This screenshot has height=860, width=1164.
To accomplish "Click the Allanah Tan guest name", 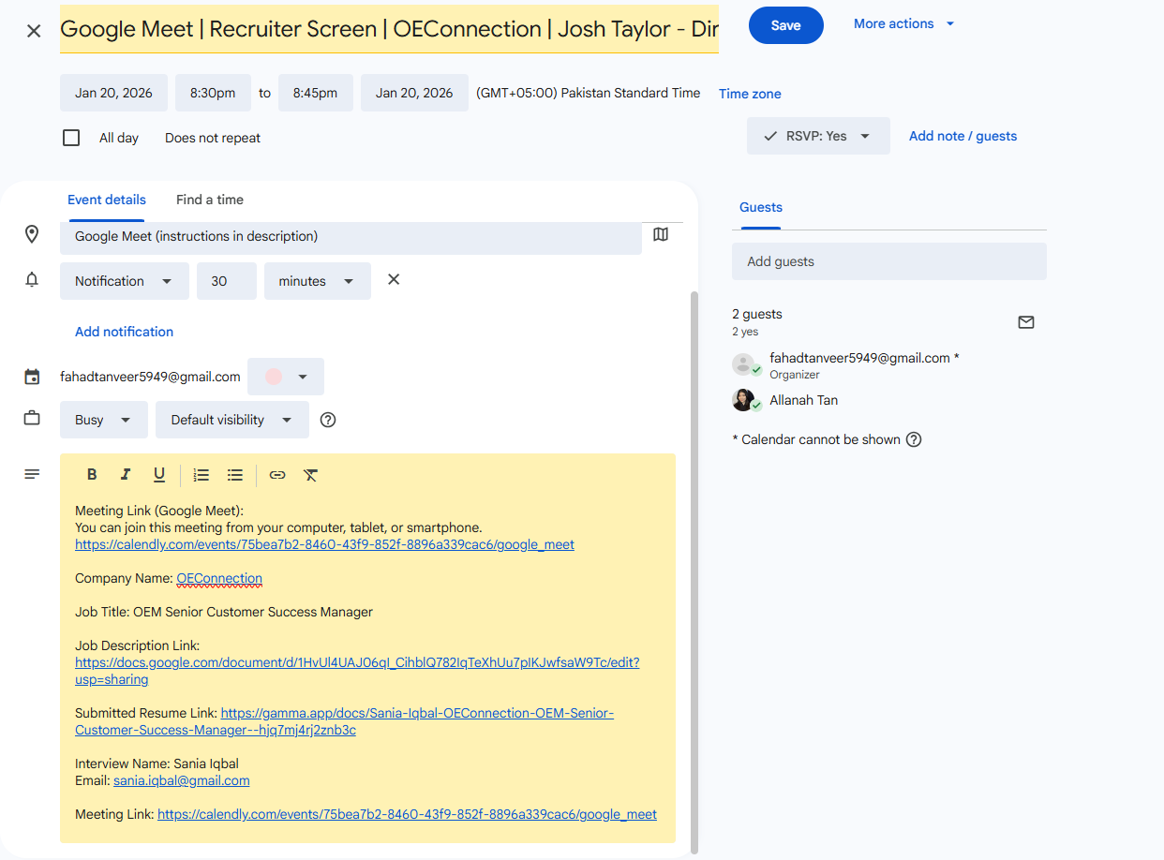I will tap(804, 400).
